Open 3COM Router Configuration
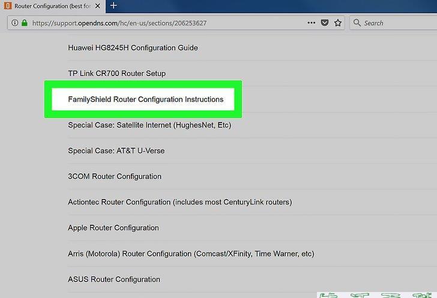The height and width of the screenshot is (298, 437). (x=115, y=177)
